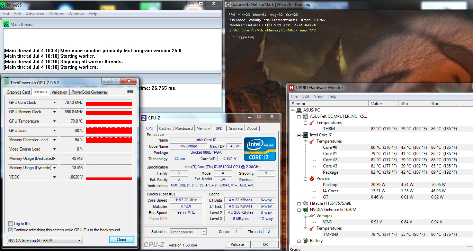Click the Main thread window icon in Prime95
This screenshot has height=251, width=473.
pos(6,24)
